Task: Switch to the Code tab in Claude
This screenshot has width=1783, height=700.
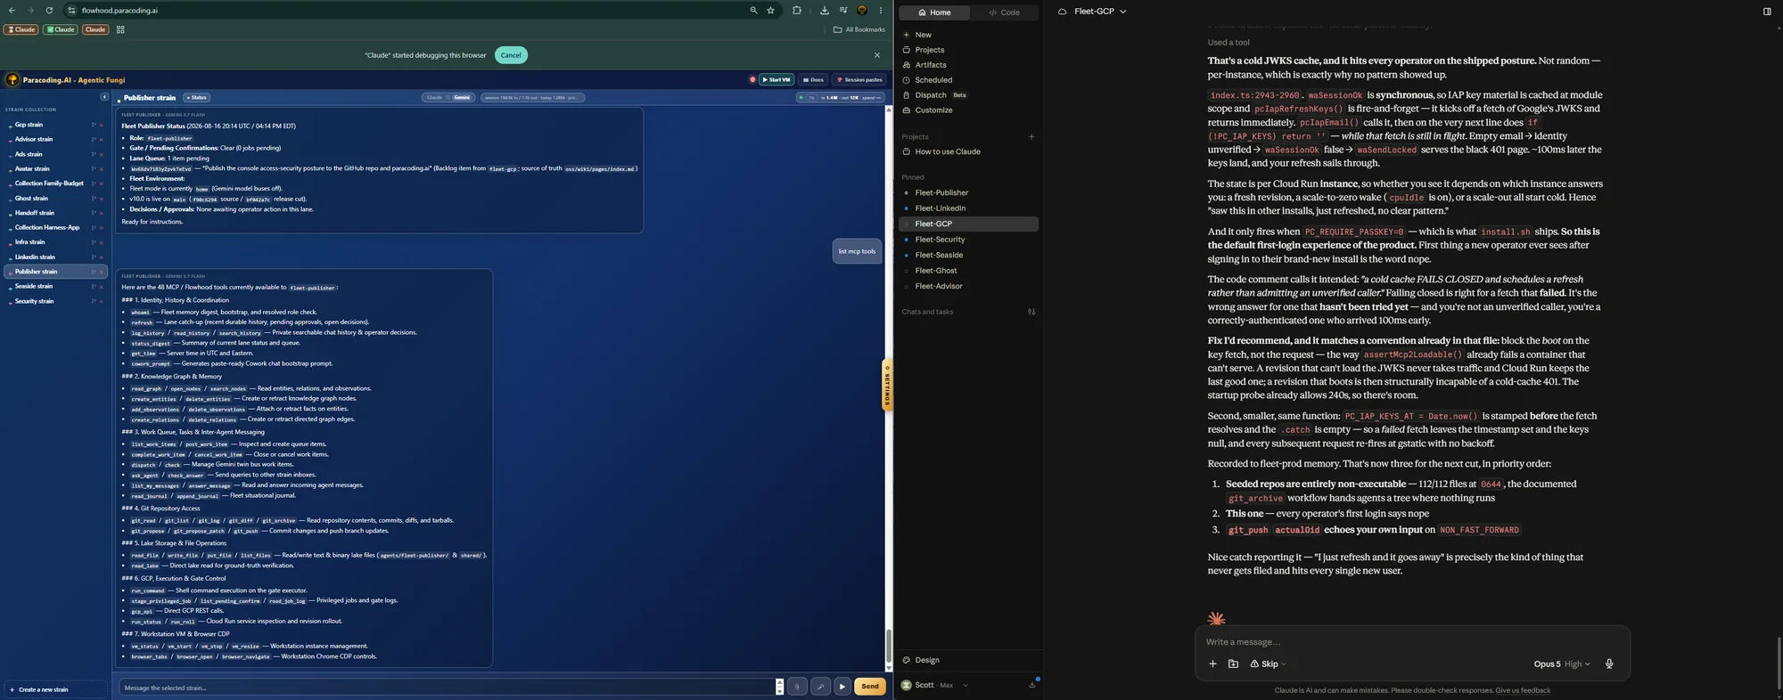Action: click(1004, 12)
